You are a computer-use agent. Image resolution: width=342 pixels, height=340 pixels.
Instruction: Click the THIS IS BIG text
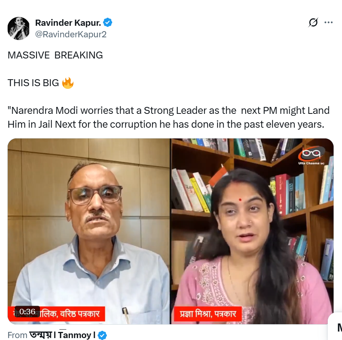(33, 83)
